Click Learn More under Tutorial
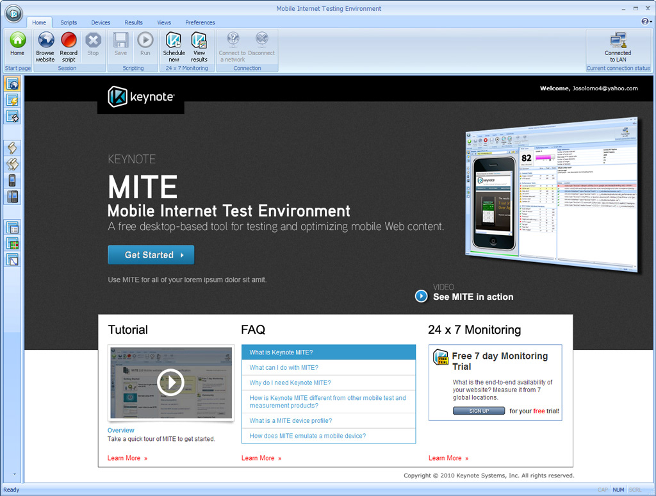656x496 pixels. [x=127, y=458]
